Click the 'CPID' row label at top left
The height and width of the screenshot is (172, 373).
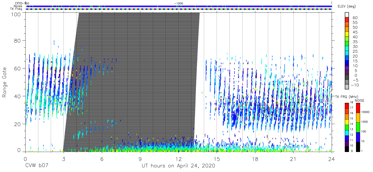click(18, 3)
